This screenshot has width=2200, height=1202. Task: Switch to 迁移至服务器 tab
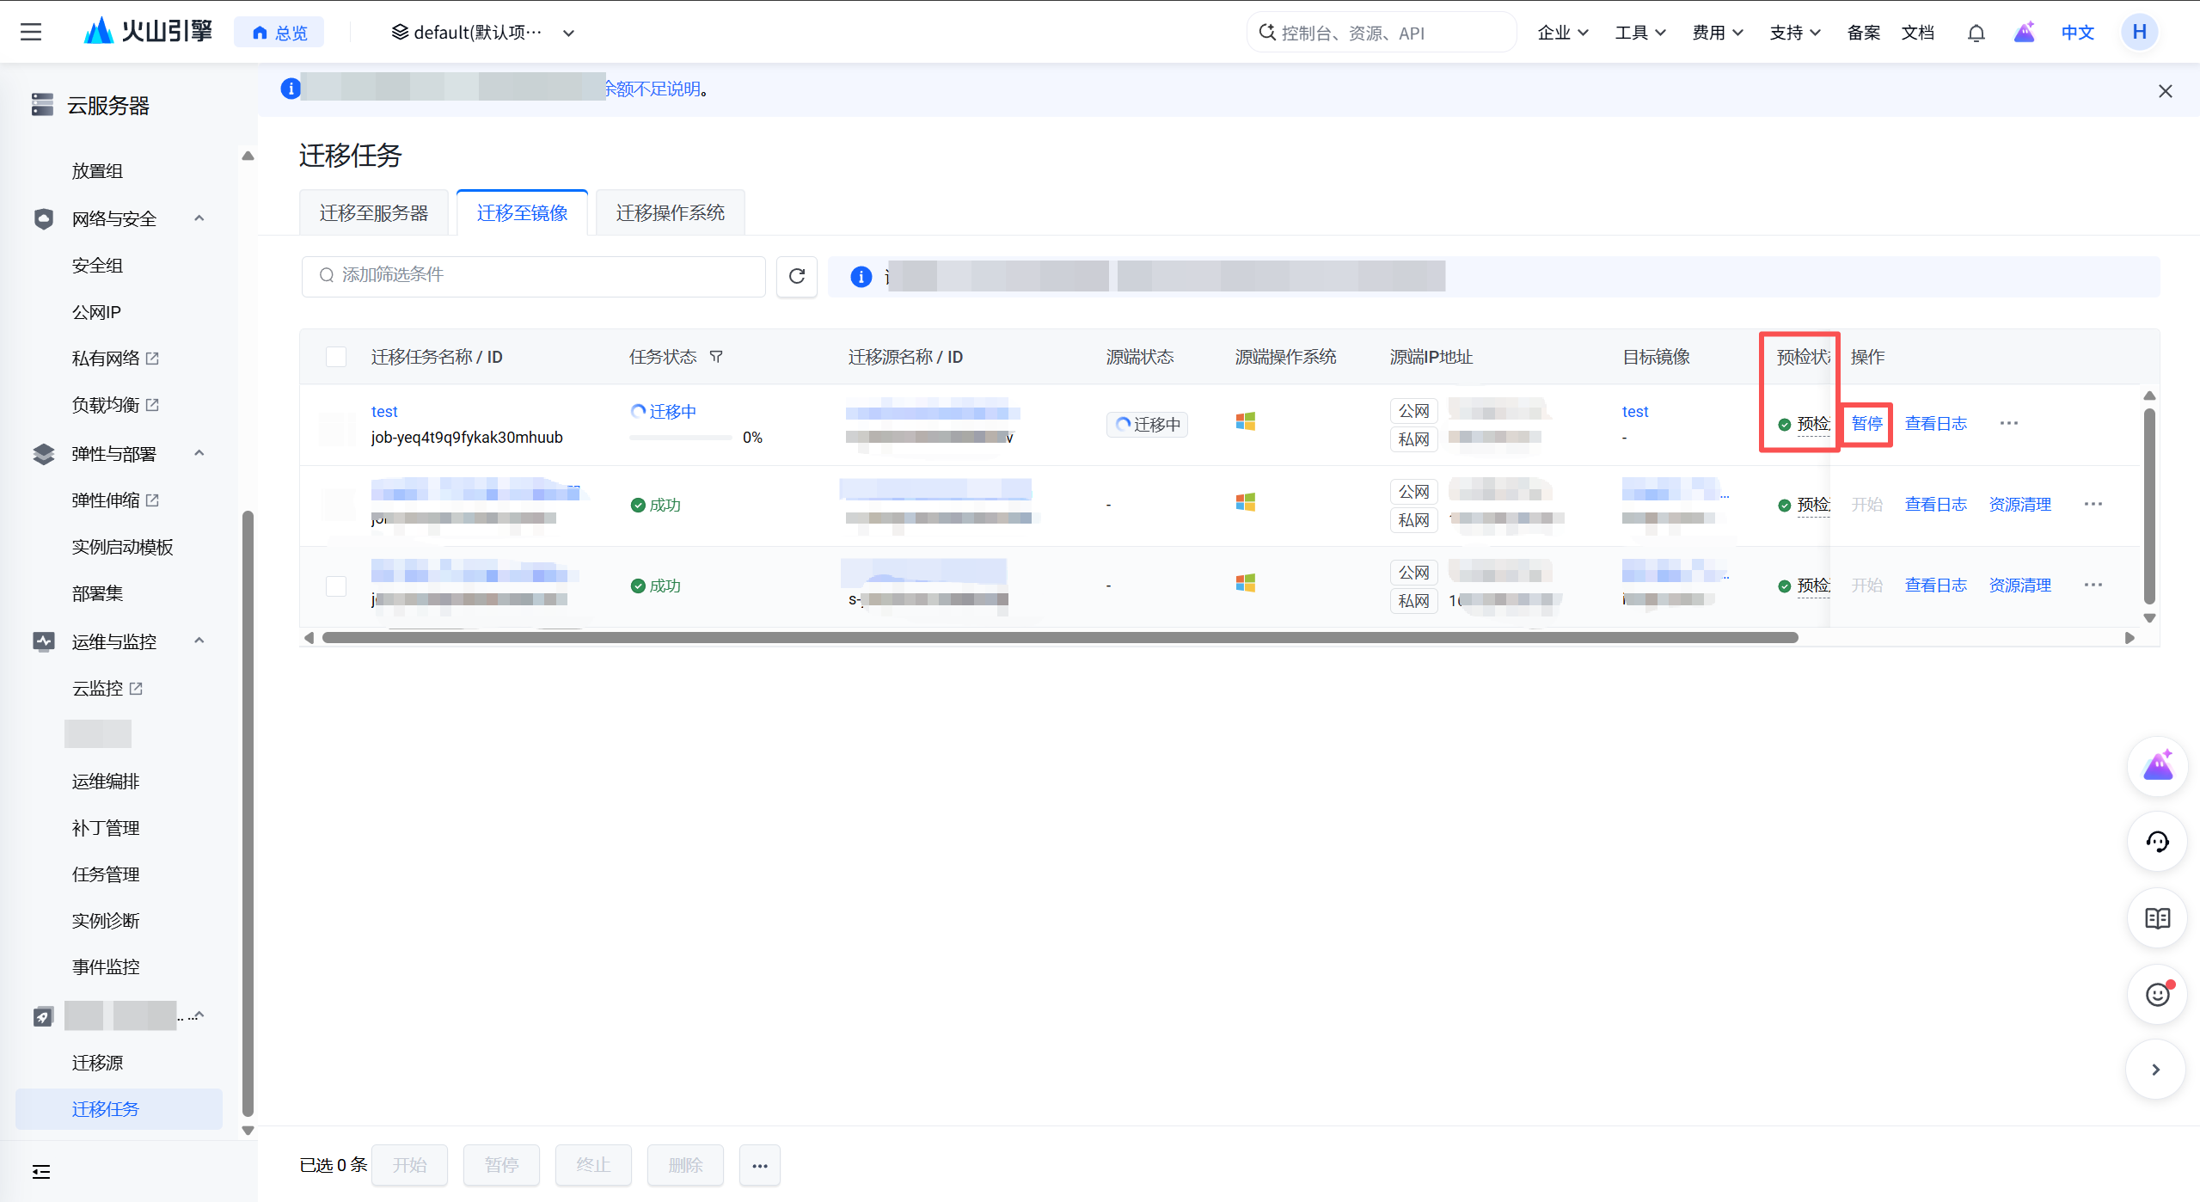pyautogui.click(x=374, y=213)
